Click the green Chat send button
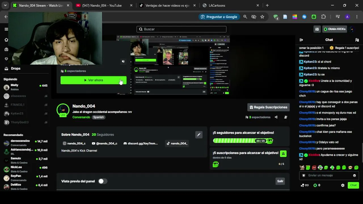This screenshot has width=363, height=204. click(353, 185)
